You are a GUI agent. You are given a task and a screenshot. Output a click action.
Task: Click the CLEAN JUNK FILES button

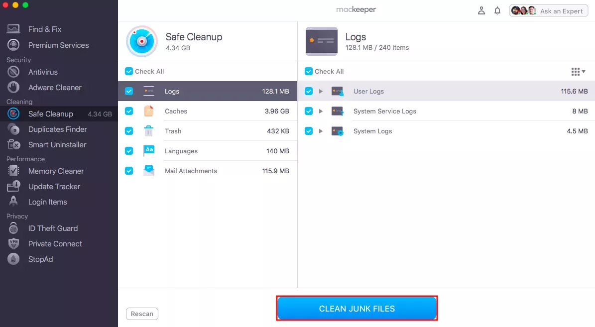357,308
